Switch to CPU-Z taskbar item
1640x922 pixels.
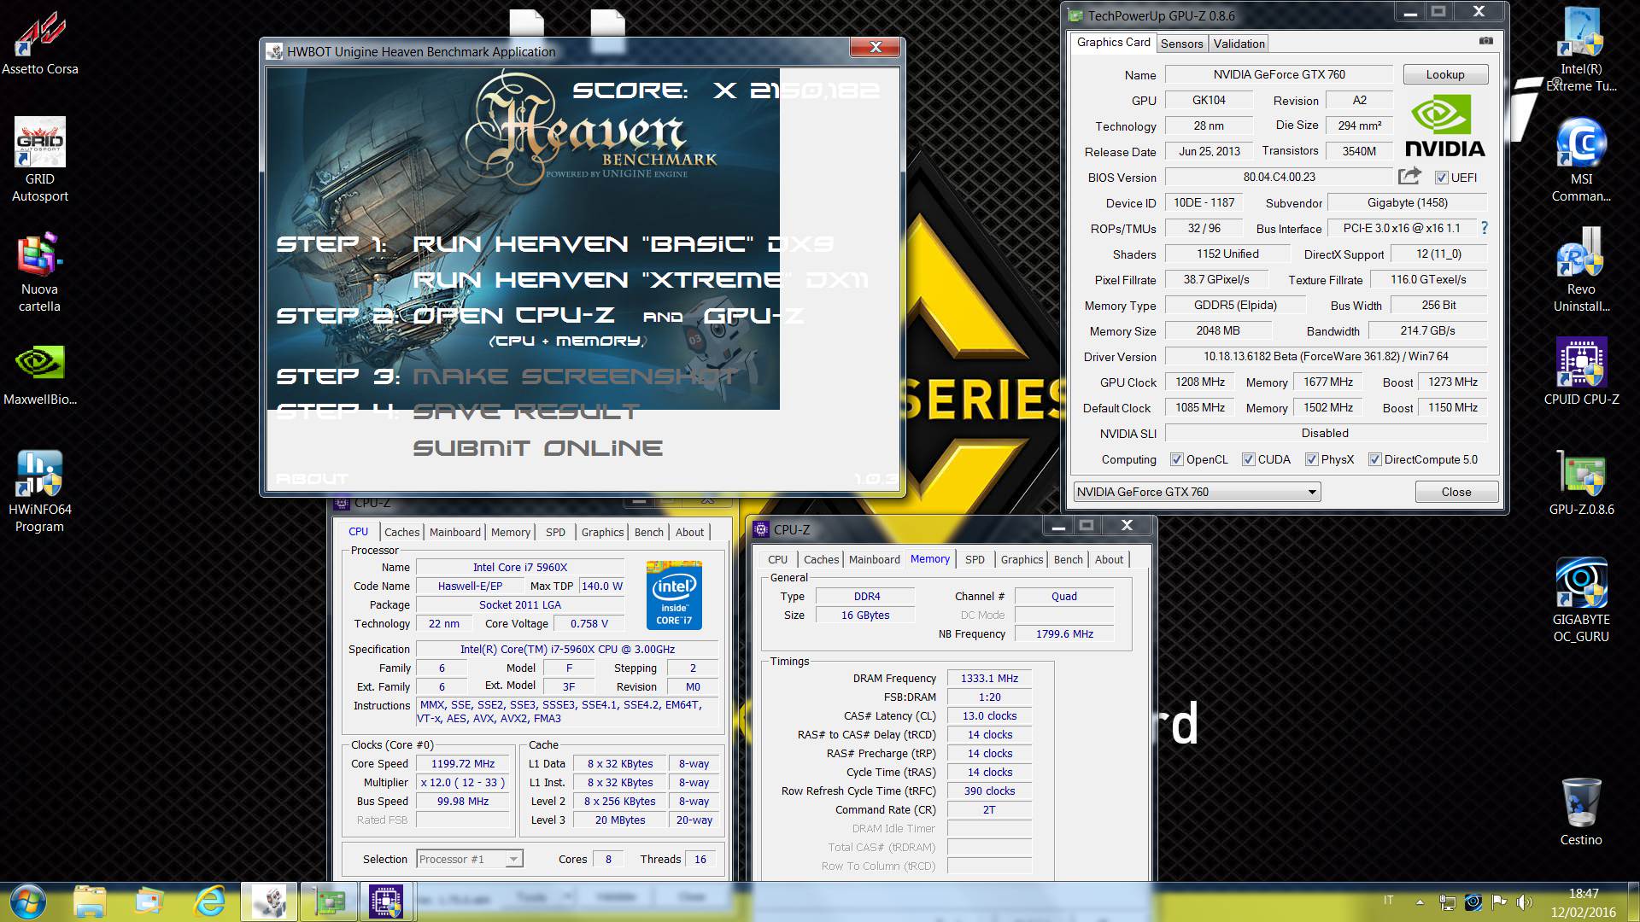[x=386, y=902]
